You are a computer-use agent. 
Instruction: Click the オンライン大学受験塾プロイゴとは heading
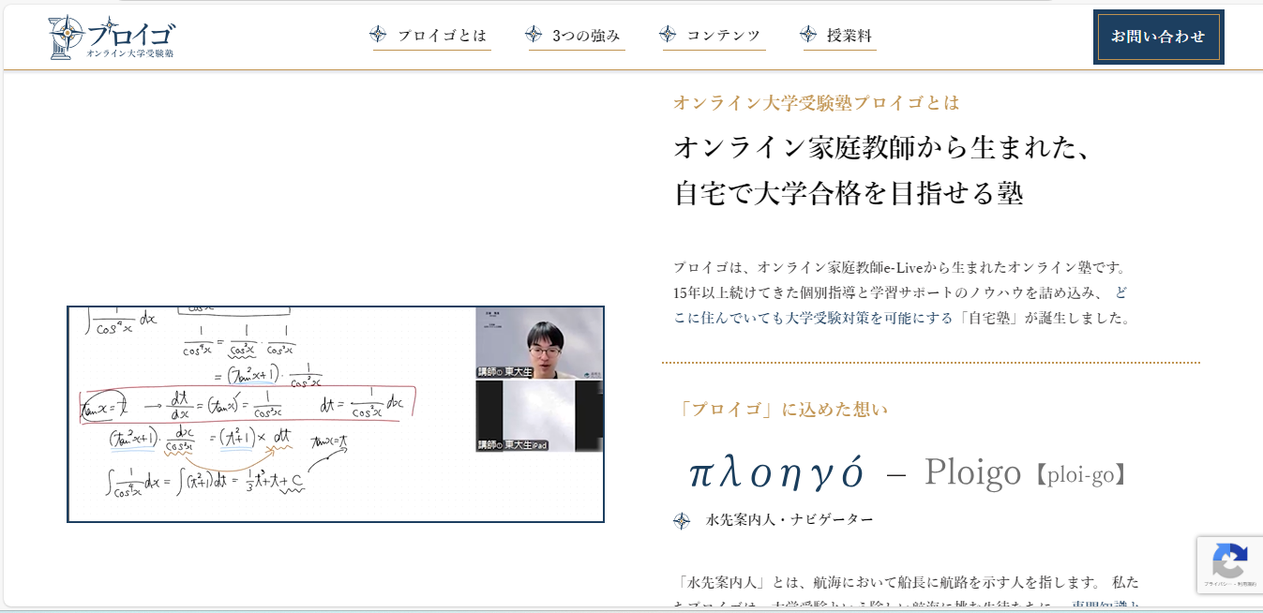(816, 103)
